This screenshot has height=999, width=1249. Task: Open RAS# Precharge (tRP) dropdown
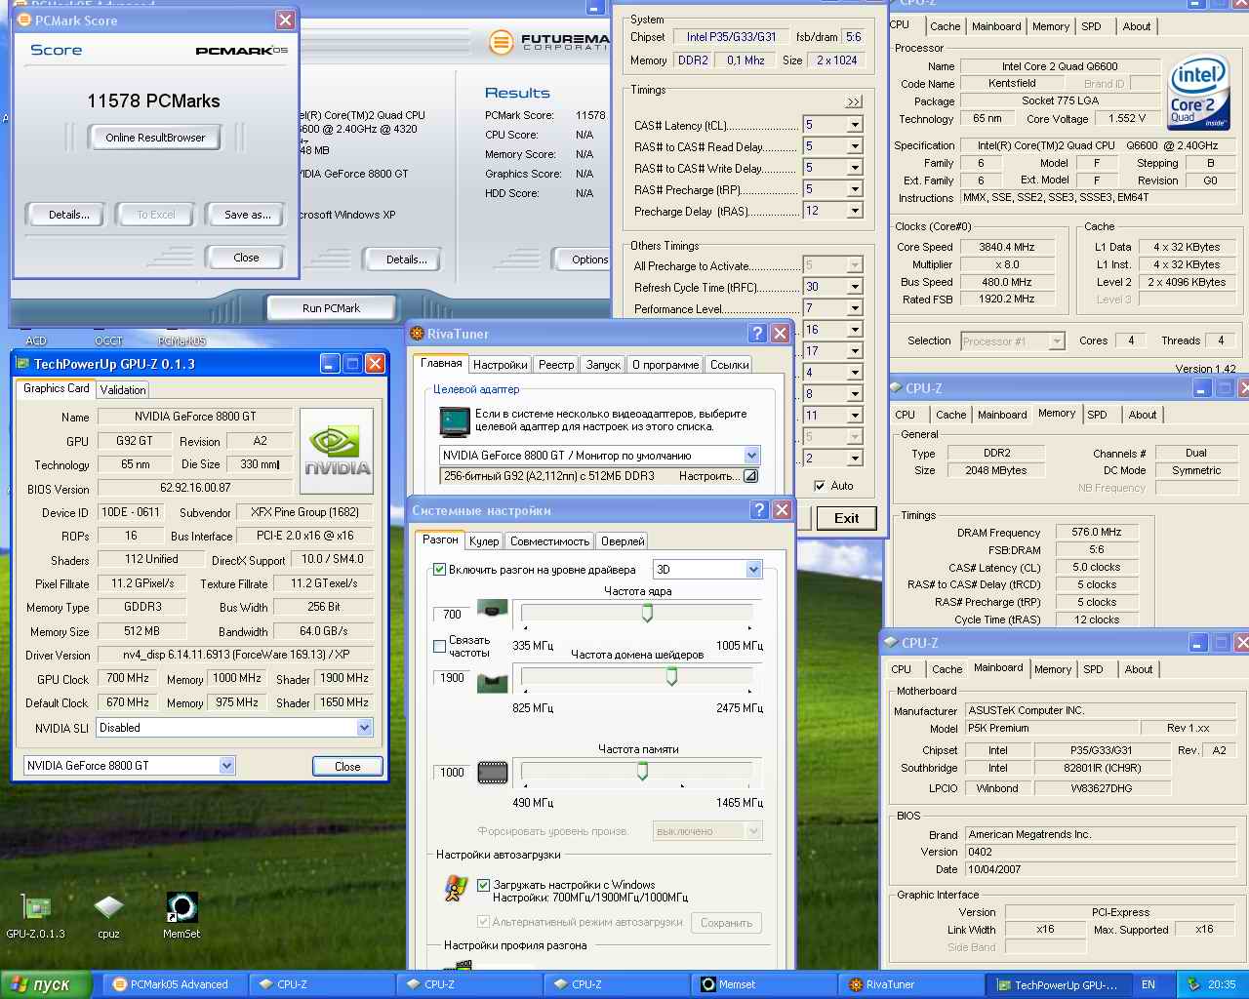(855, 189)
